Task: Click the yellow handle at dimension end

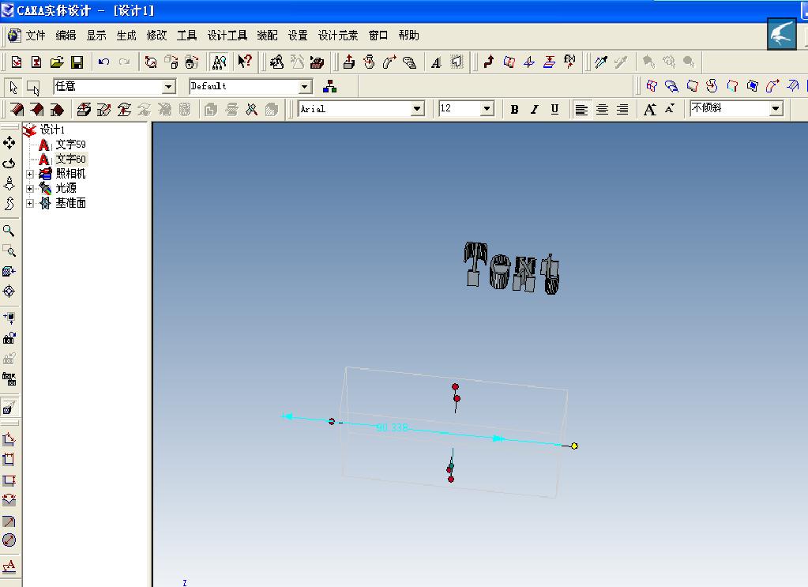Action: point(574,446)
